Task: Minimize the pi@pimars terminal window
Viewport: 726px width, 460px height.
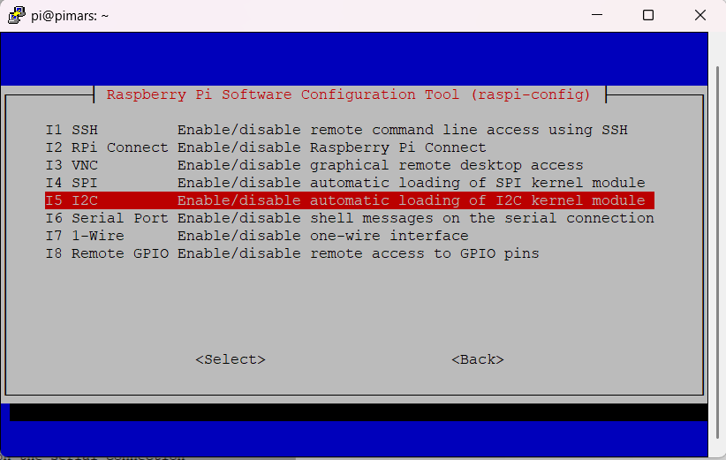Action: (x=597, y=15)
